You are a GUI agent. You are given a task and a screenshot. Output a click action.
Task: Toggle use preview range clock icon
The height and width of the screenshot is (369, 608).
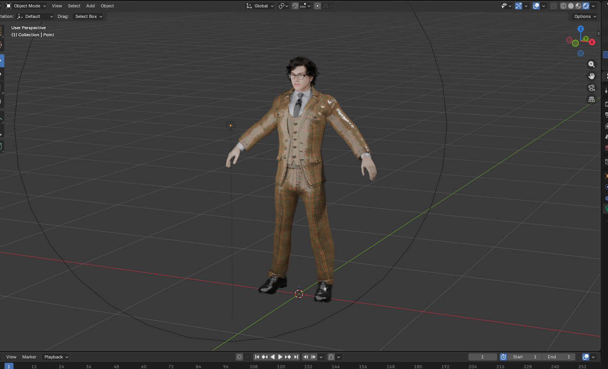503,357
